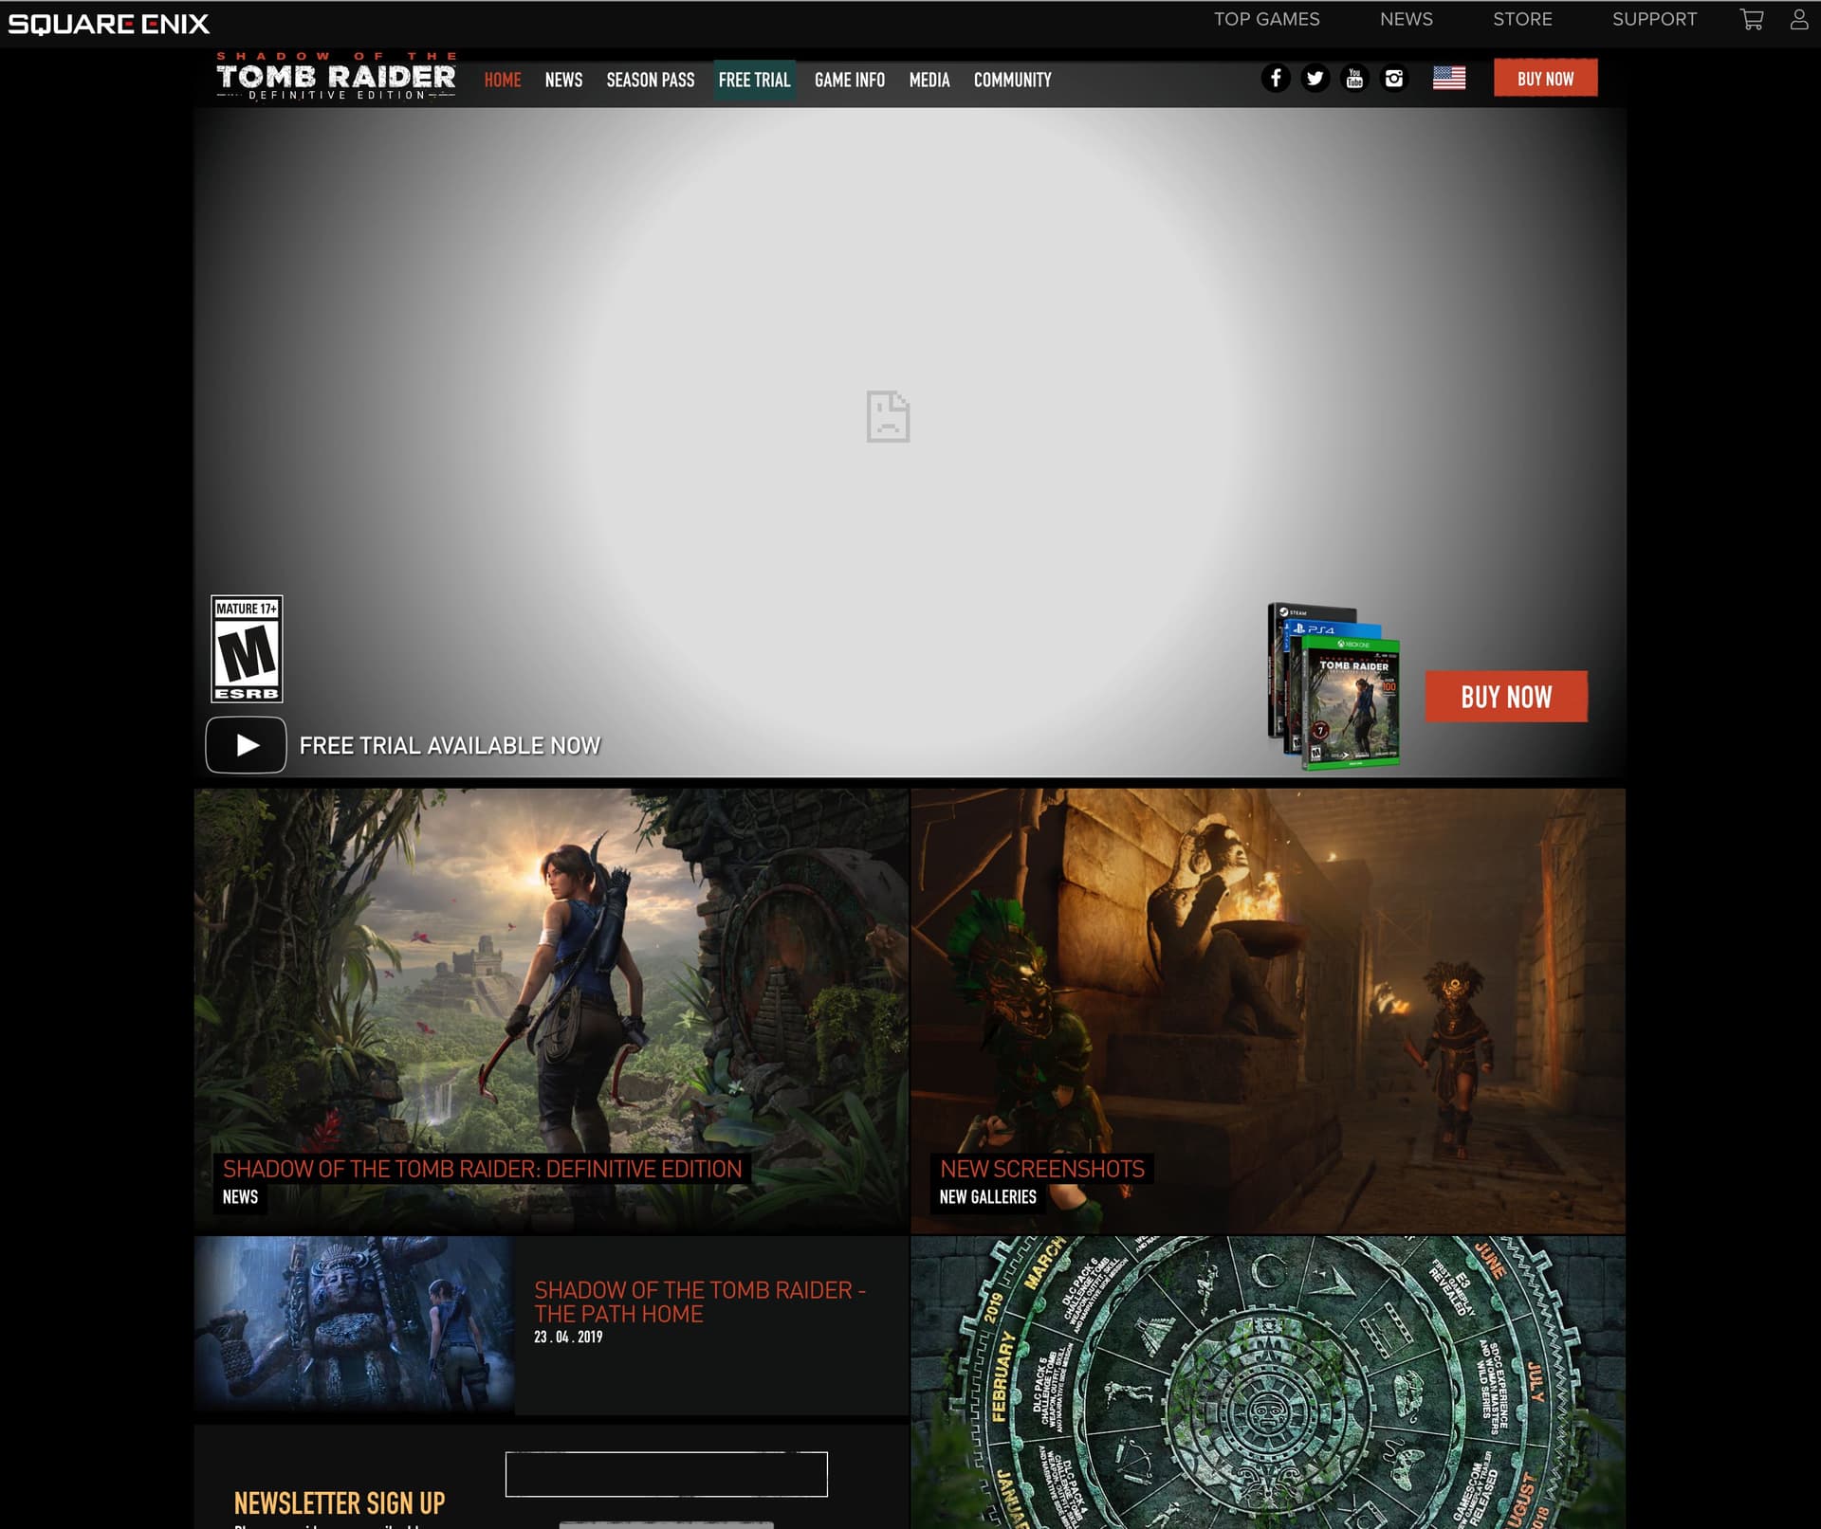
Task: Open the Community menu
Action: tap(1012, 80)
